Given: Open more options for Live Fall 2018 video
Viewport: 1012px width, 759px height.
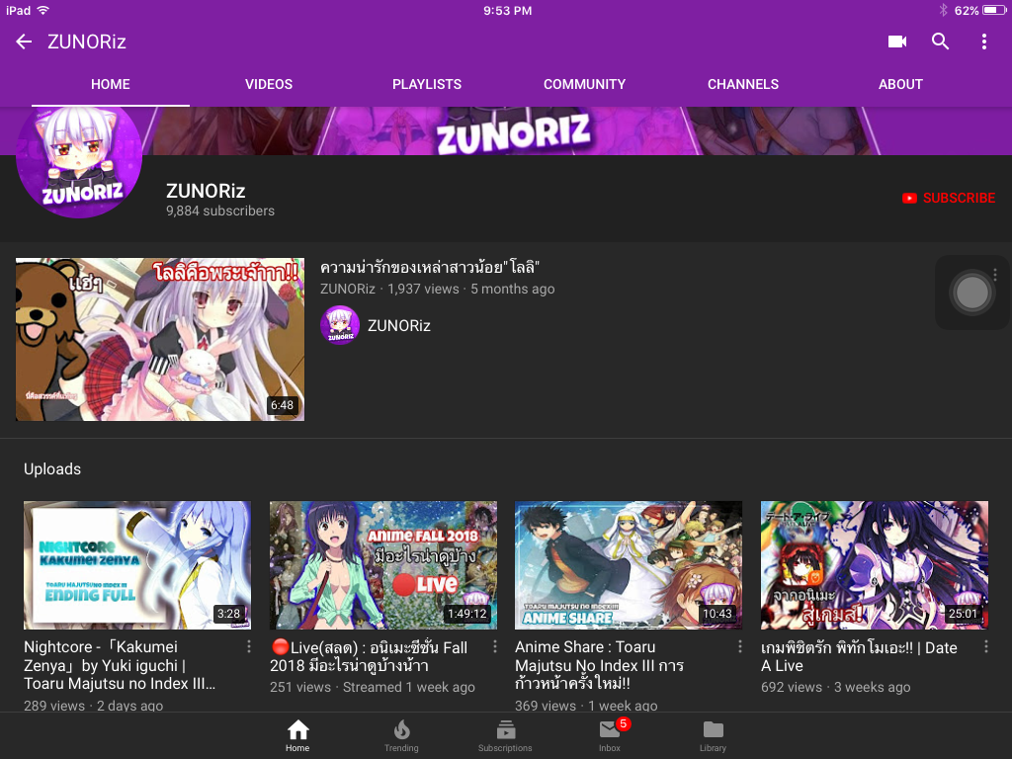Looking at the screenshot, I should 494,646.
